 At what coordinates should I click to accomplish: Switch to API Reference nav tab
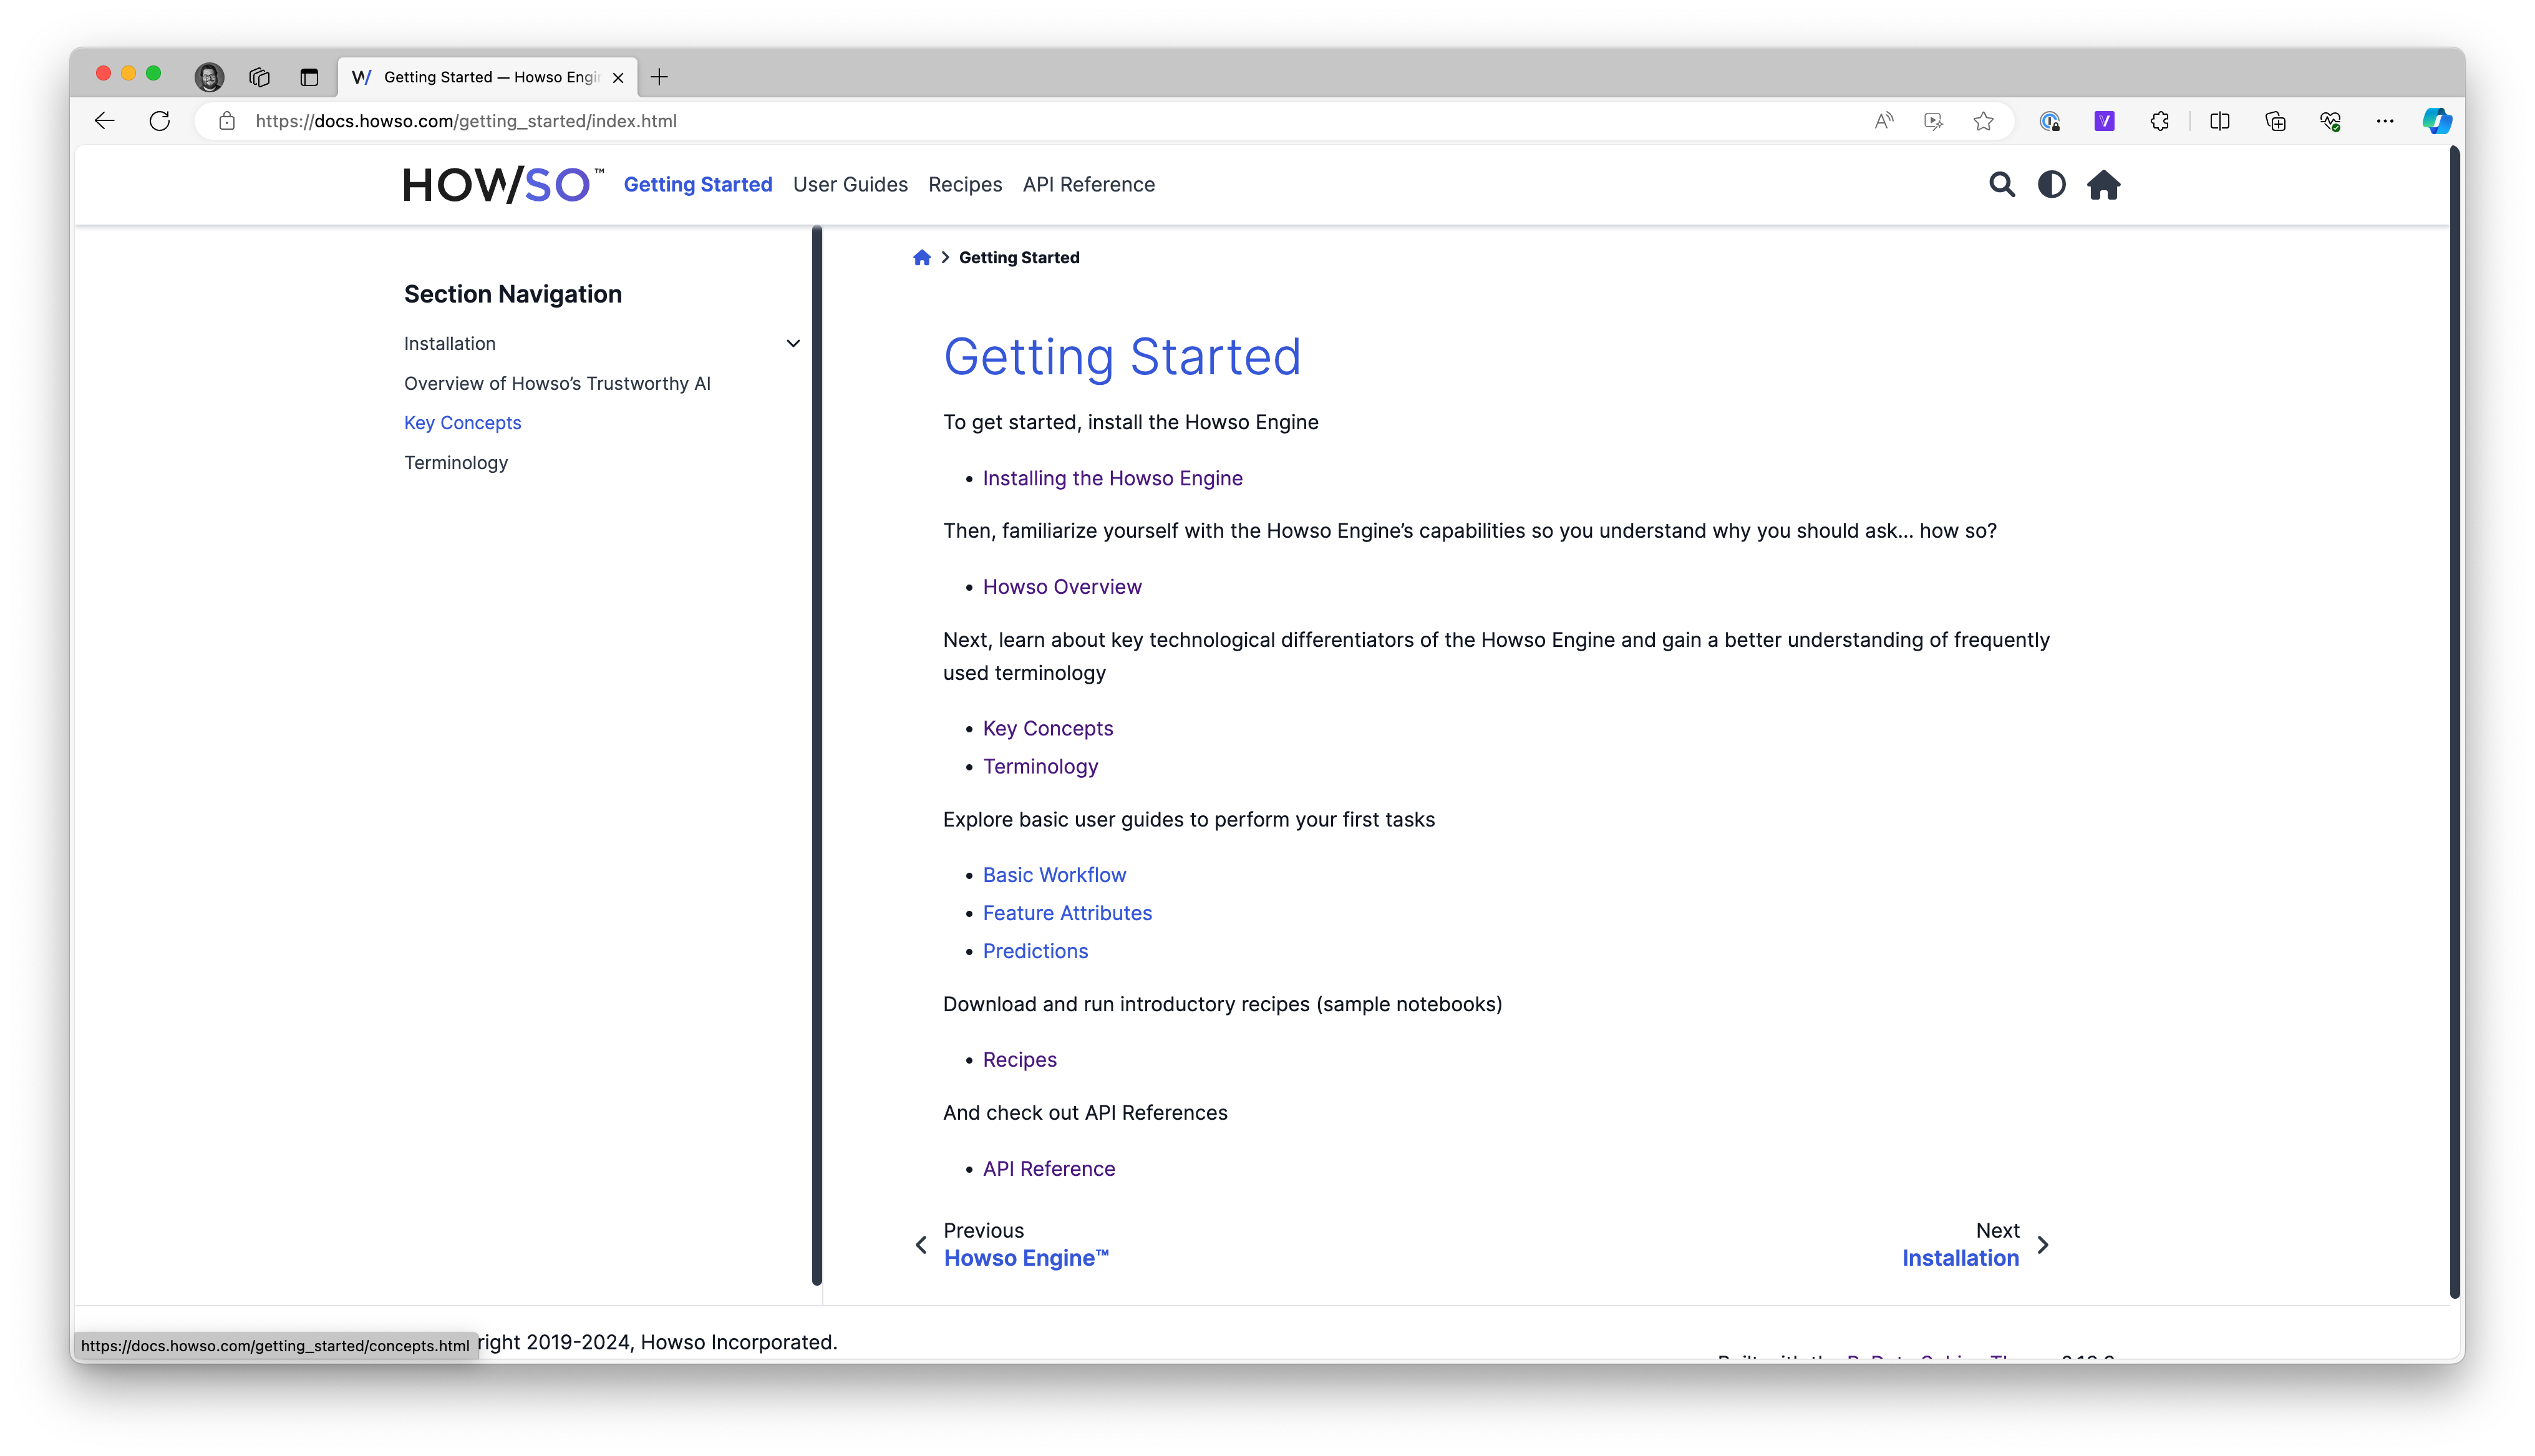pyautogui.click(x=1088, y=185)
